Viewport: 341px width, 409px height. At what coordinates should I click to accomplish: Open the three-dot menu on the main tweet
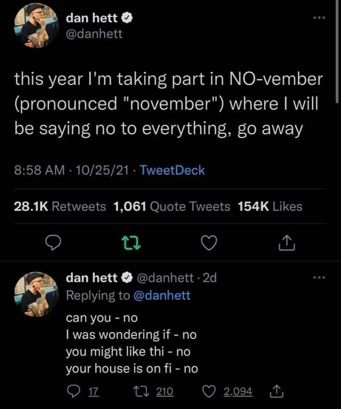(x=319, y=17)
